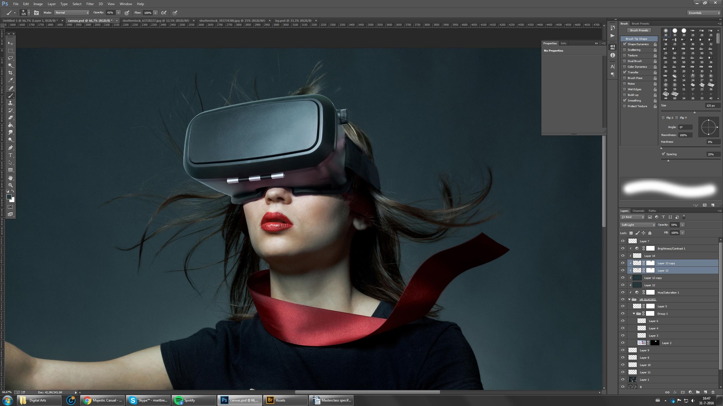This screenshot has width=723, height=406.
Task: Open the Filter menu
Action: (90, 4)
